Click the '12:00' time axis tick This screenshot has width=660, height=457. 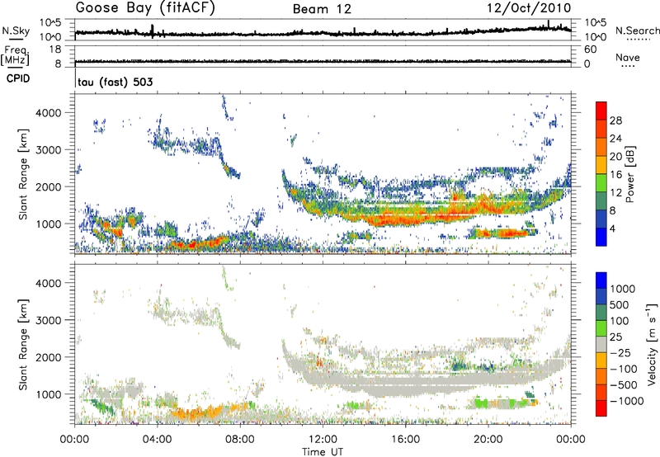click(323, 440)
